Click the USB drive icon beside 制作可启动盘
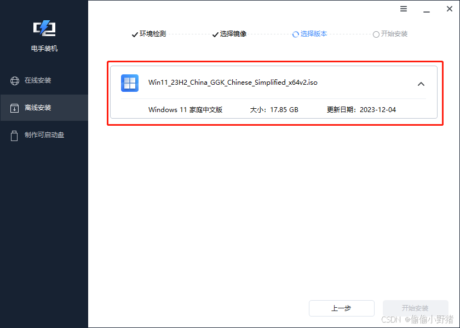The width and height of the screenshot is (460, 328). click(x=14, y=136)
